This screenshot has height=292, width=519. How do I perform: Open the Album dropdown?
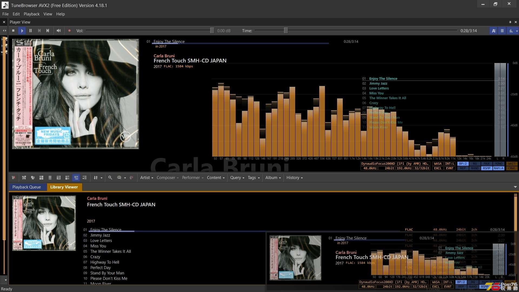[273, 178]
